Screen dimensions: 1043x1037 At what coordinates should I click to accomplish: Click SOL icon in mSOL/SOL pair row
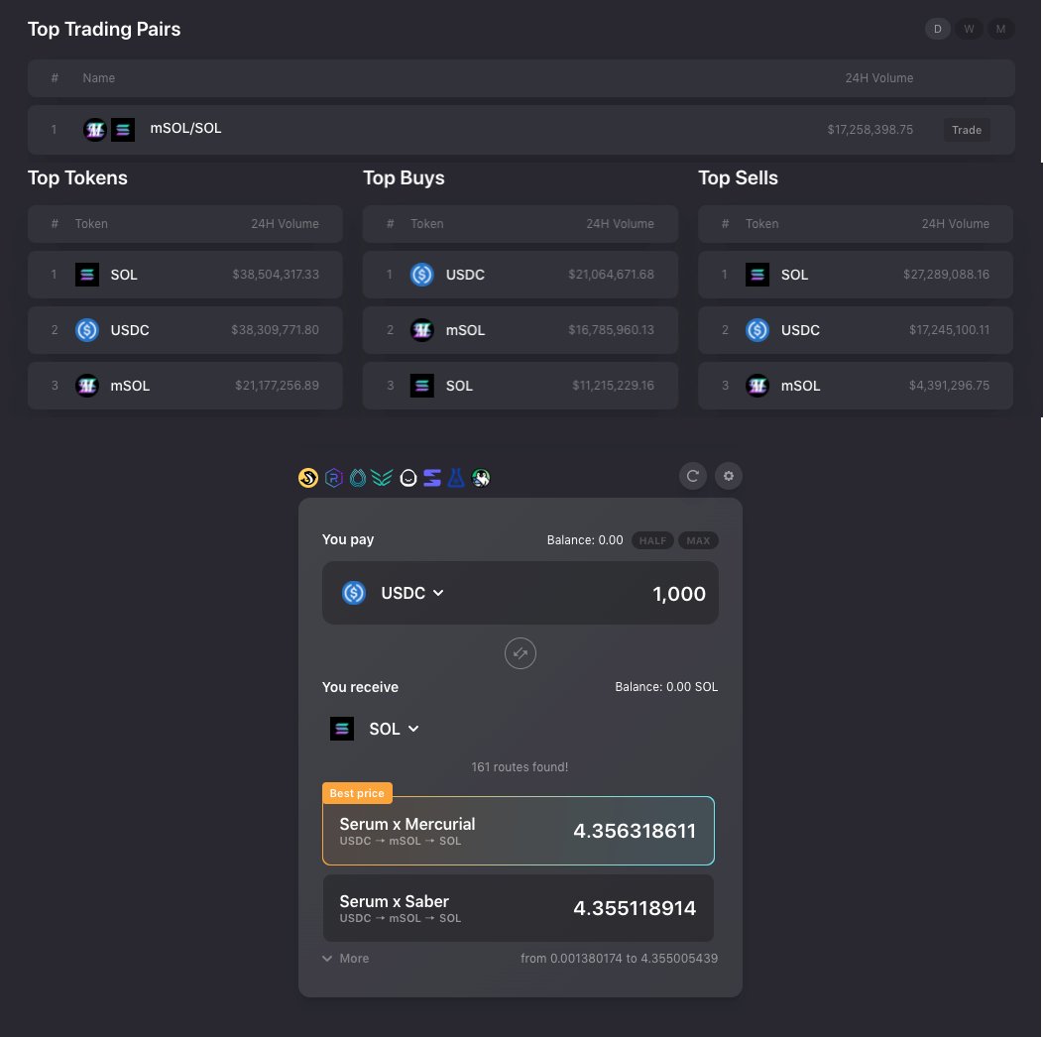tap(123, 130)
